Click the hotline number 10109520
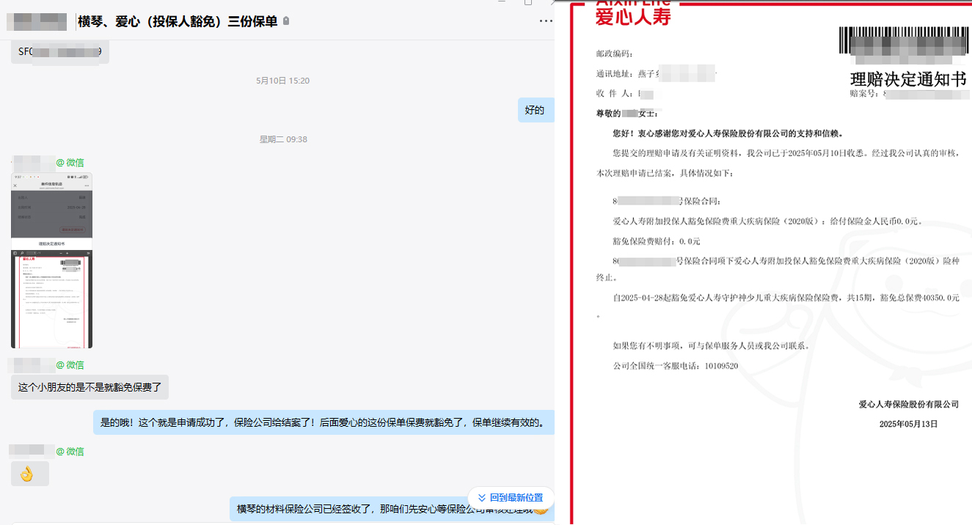The height and width of the screenshot is (525, 972). pyautogui.click(x=721, y=366)
